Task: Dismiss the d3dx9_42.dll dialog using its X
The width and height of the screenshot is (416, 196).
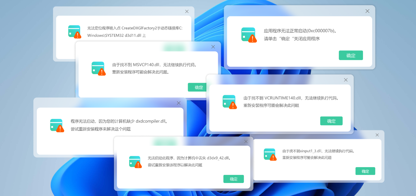Action: (246, 142)
